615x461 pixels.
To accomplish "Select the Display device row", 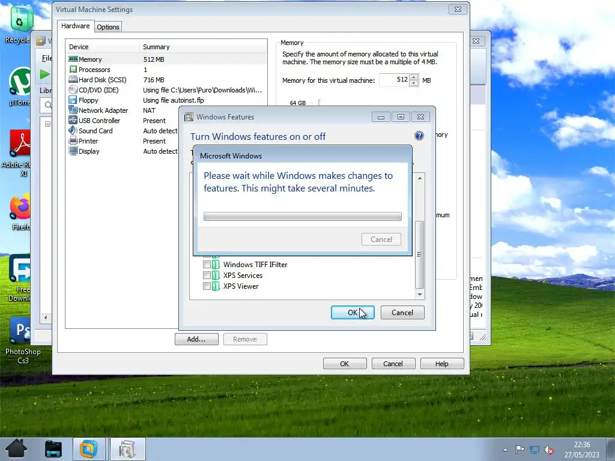I will pos(123,151).
